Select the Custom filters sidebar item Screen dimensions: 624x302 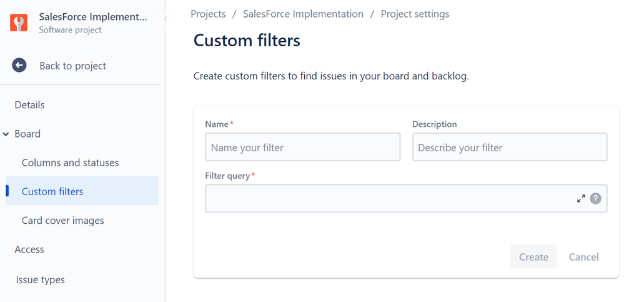pyautogui.click(x=52, y=191)
